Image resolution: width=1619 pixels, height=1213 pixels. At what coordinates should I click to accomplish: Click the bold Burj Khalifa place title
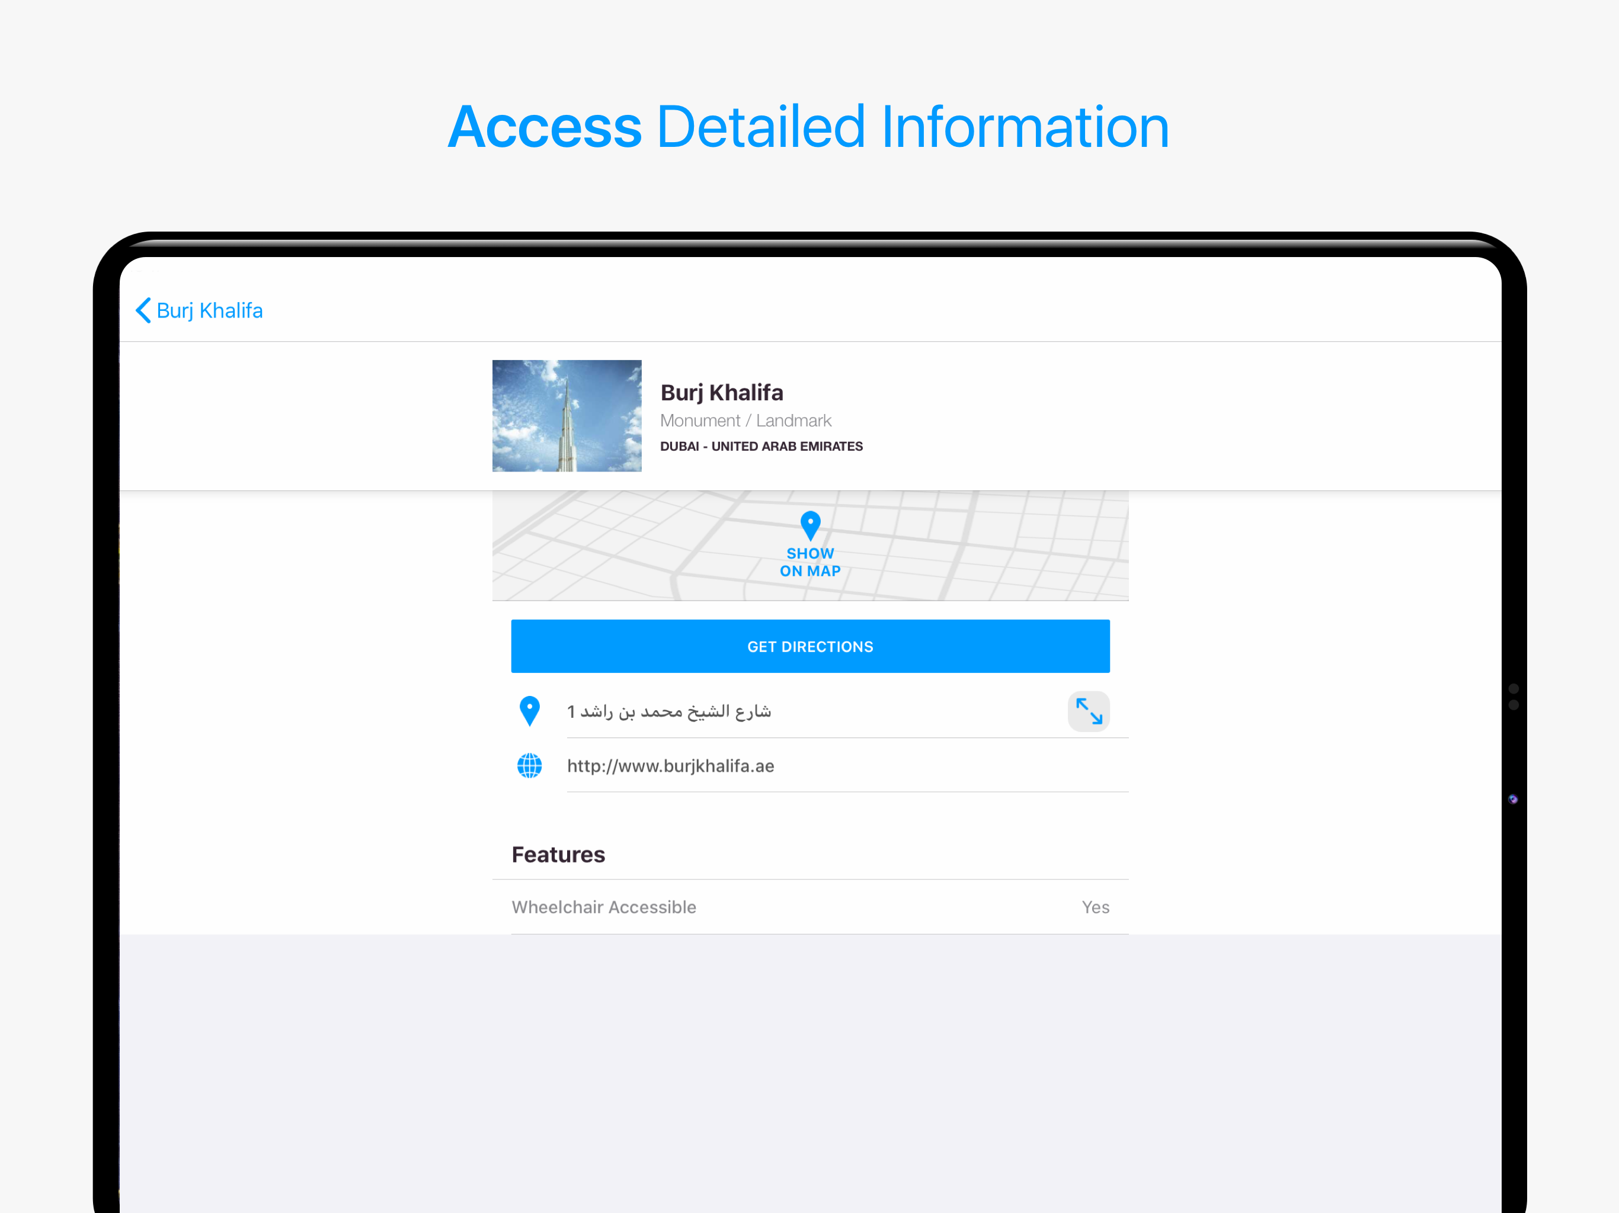coord(721,393)
